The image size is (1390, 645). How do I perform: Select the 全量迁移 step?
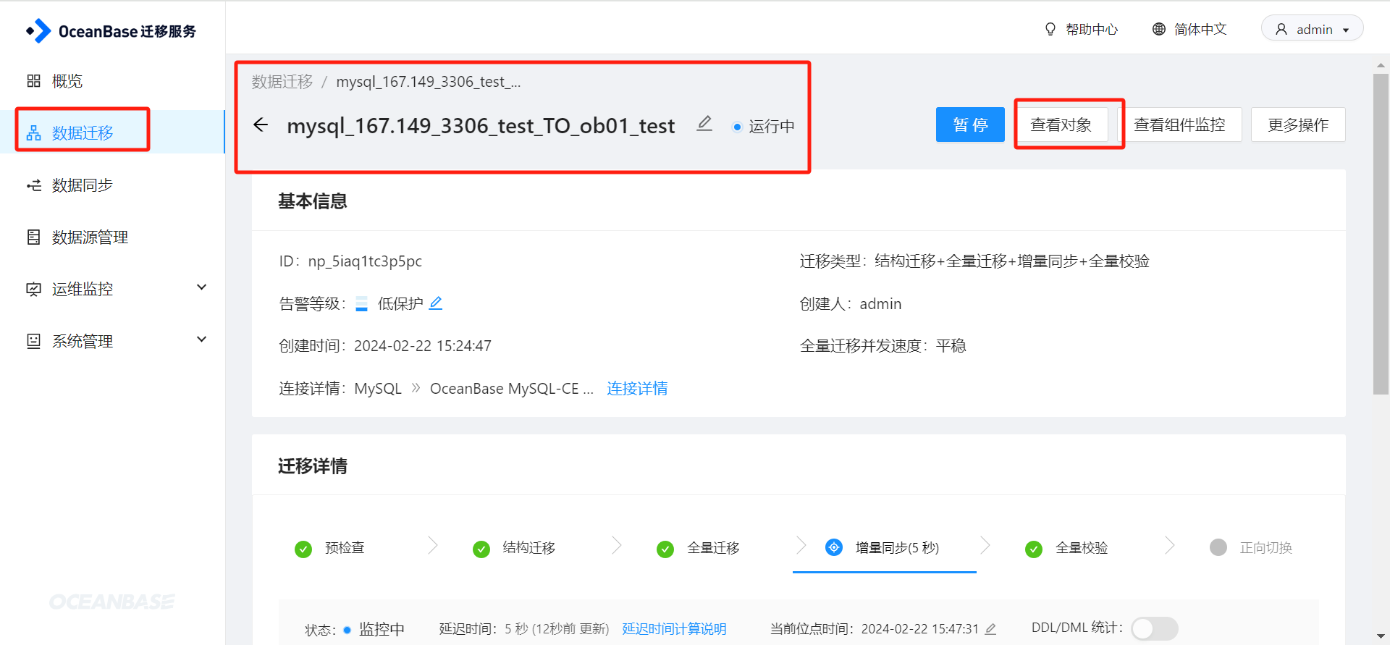tap(713, 548)
